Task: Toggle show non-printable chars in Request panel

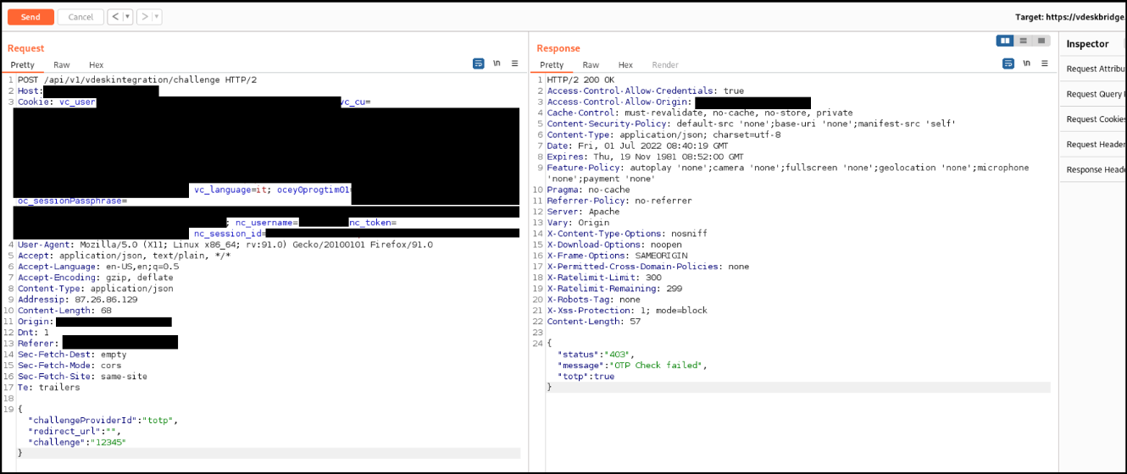Action: point(497,63)
